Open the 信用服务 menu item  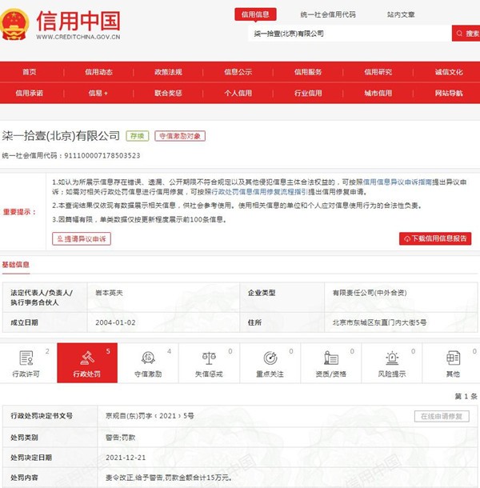[308, 72]
